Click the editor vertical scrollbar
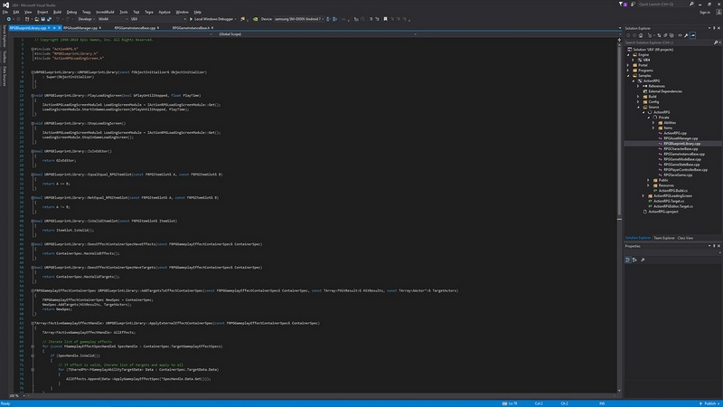Image resolution: width=723 pixels, height=407 pixels. tap(616, 181)
